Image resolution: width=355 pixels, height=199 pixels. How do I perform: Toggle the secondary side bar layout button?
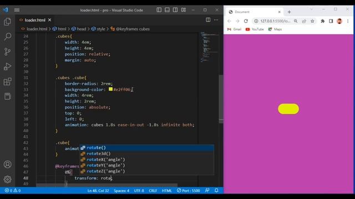pos(175,10)
